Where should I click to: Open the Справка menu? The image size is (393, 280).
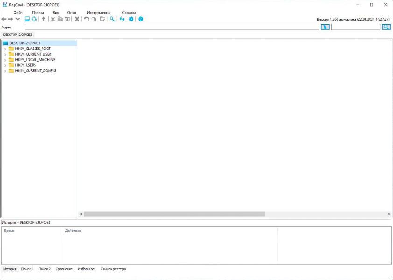[x=129, y=13]
